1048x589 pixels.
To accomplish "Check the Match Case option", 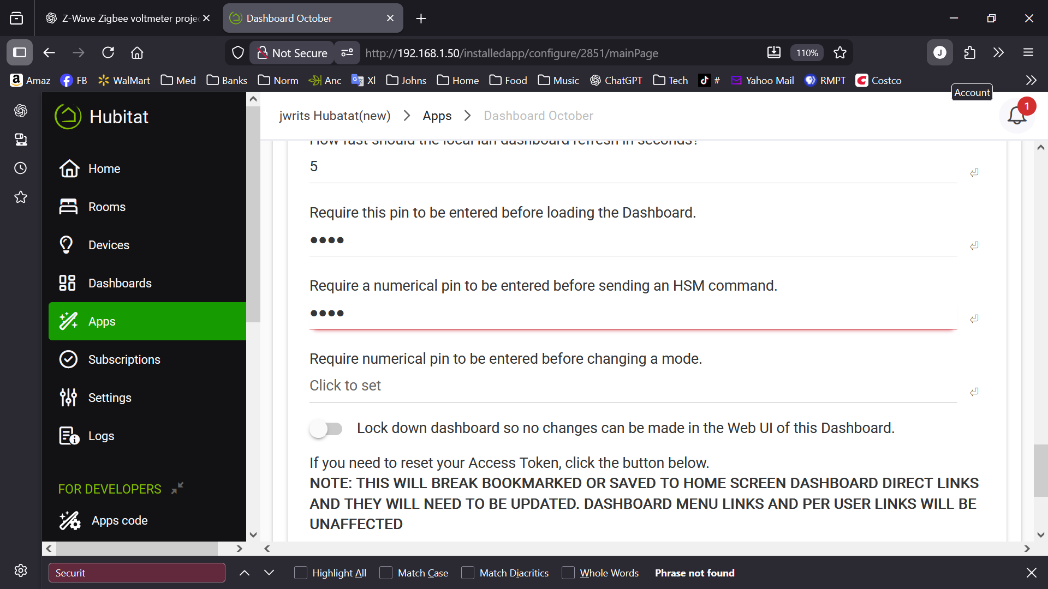I will (x=386, y=573).
